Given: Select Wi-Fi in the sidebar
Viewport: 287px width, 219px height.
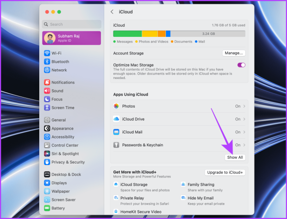Looking at the screenshot, I should coord(72,53).
